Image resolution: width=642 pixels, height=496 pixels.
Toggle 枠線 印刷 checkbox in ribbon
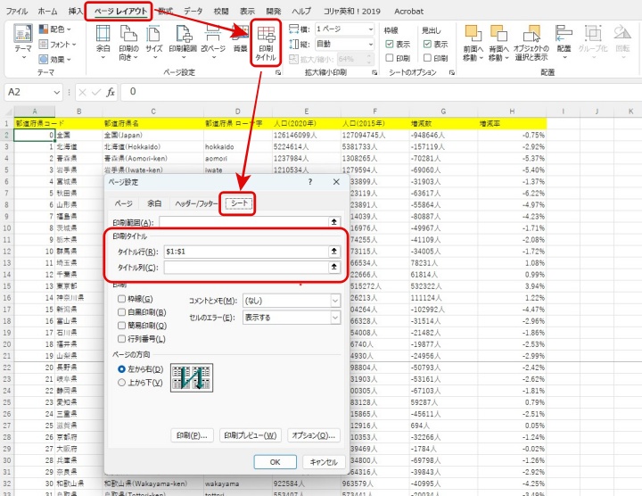tap(390, 58)
